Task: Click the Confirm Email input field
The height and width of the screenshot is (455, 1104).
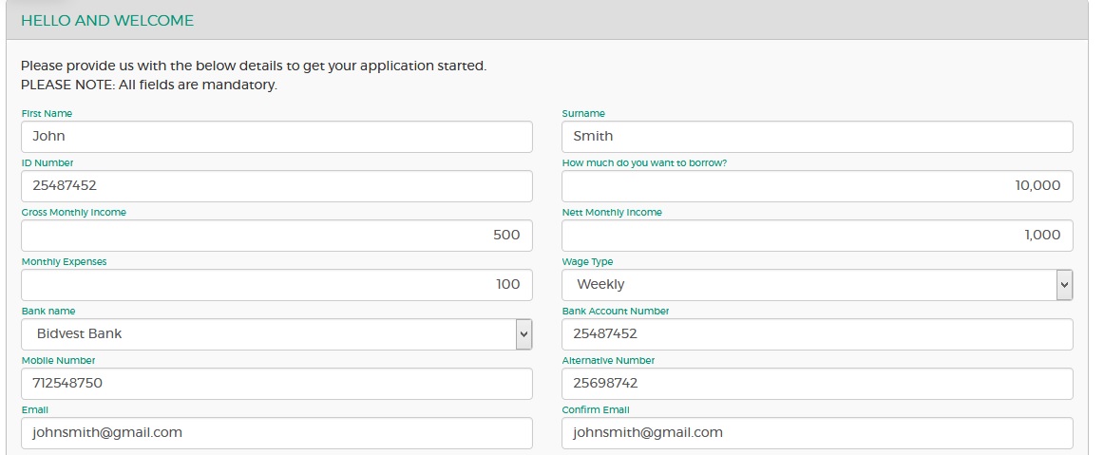Action: click(x=817, y=432)
